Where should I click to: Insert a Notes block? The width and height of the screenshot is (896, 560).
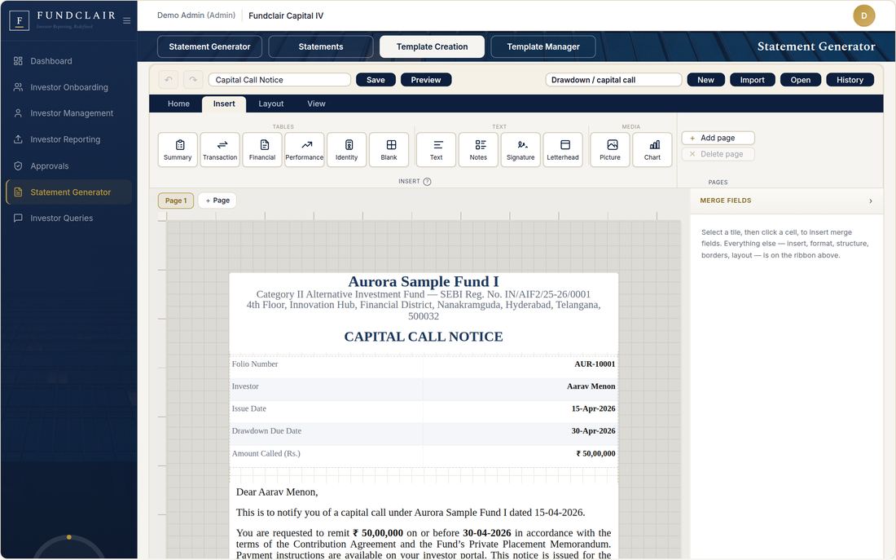[478, 150]
